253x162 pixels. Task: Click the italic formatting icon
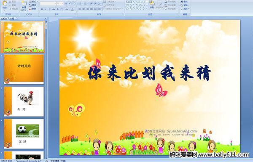(46, 9)
